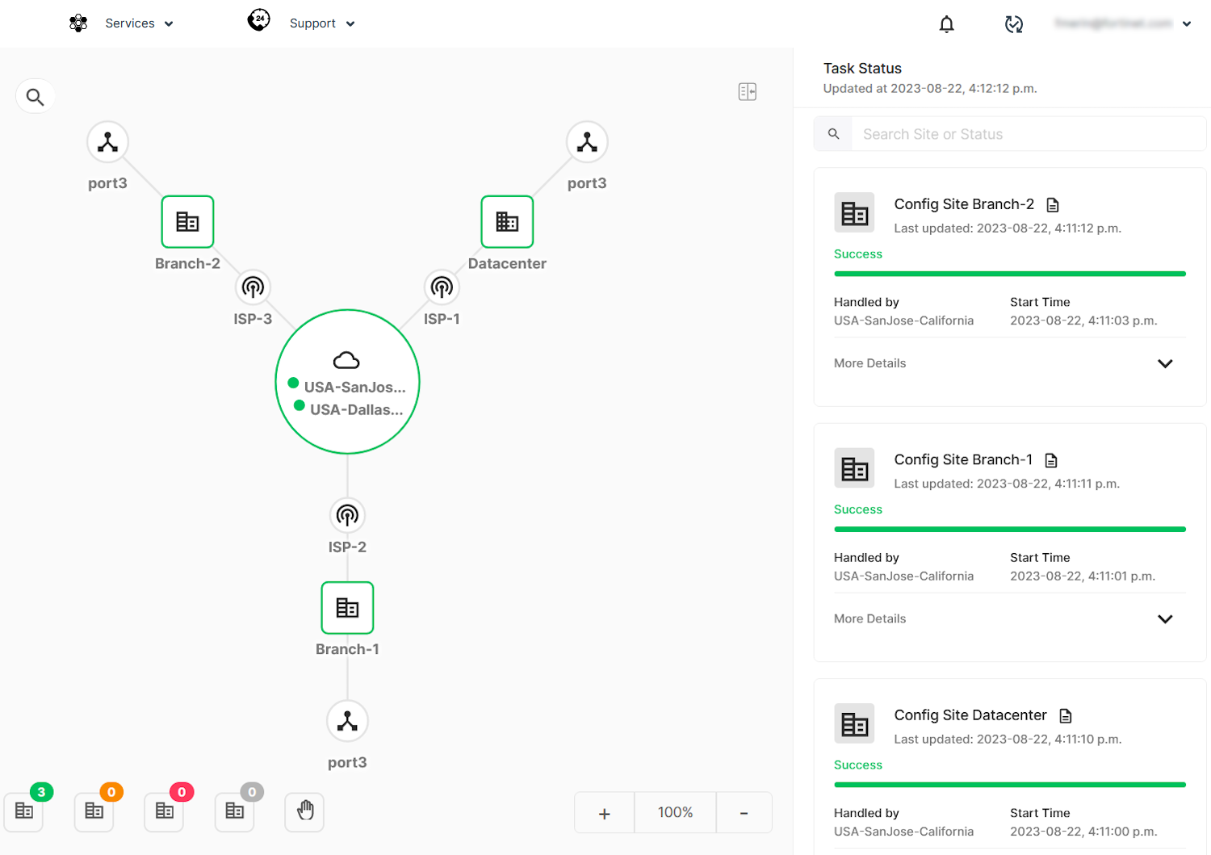Expand More Details for Config Site Branch-1

coord(1164,619)
